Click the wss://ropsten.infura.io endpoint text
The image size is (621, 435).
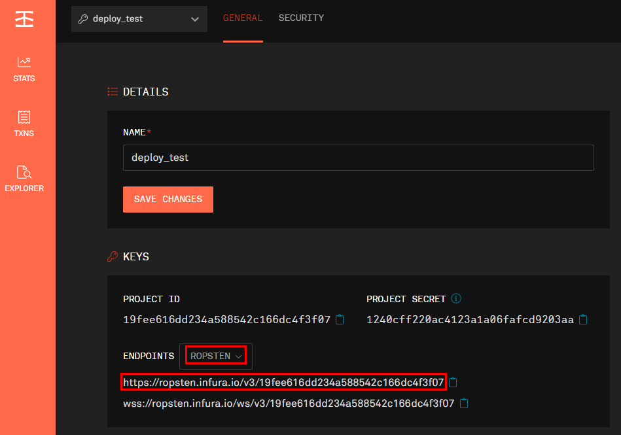[289, 404]
